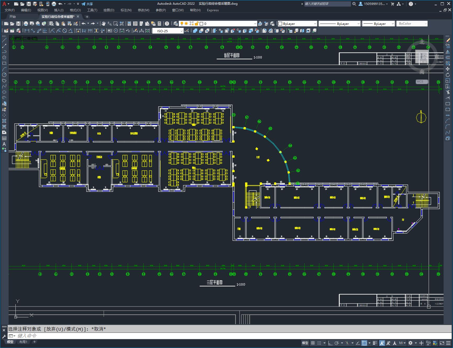
Task: Open the Help question mark in standard toolbar
Action: click(x=167, y=24)
